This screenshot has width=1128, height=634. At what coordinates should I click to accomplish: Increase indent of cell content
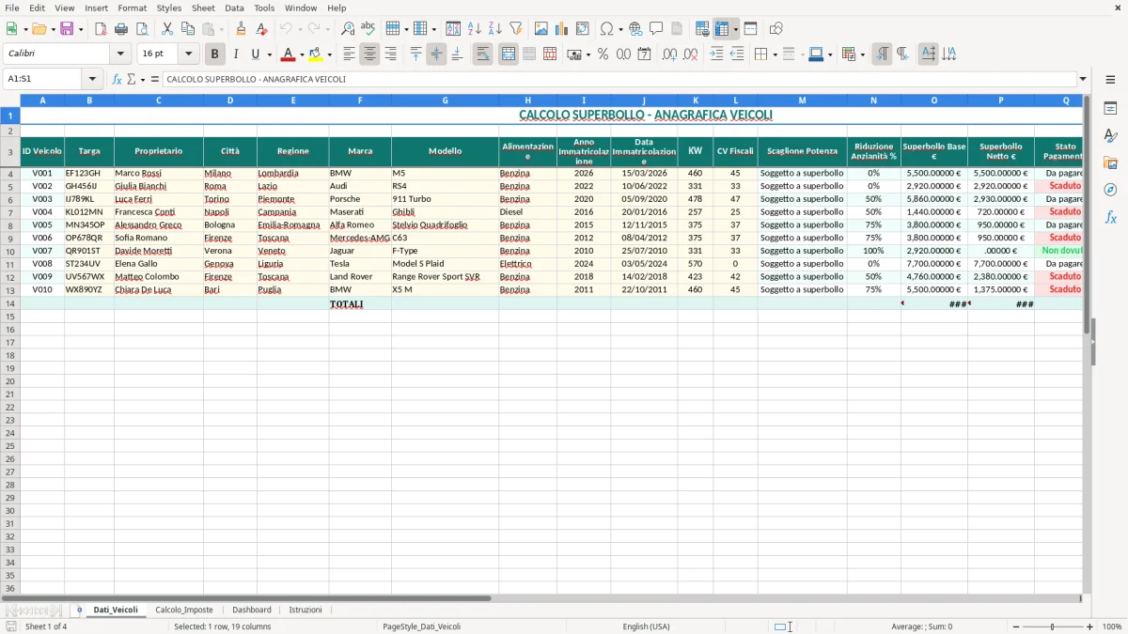coord(716,54)
